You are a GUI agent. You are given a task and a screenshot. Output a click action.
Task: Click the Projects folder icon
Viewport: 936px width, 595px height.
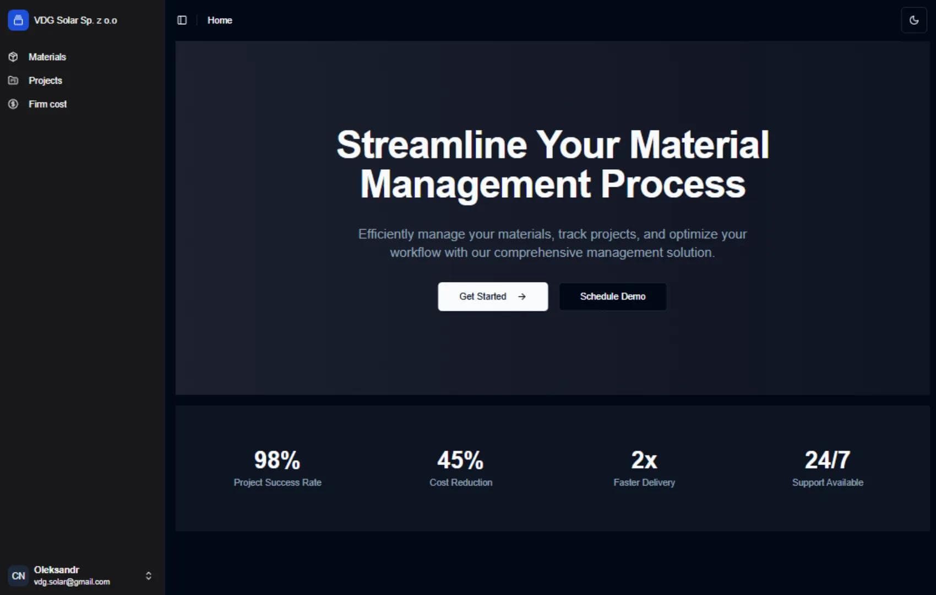pyautogui.click(x=13, y=80)
